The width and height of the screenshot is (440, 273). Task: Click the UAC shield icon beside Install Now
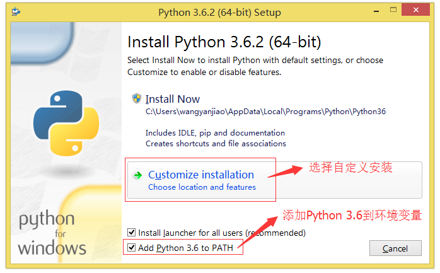[137, 98]
